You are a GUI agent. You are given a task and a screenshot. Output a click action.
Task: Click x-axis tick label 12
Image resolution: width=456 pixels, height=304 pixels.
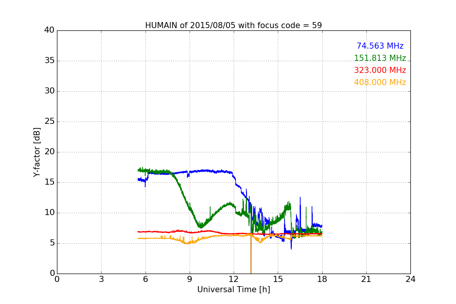pyautogui.click(x=234, y=279)
